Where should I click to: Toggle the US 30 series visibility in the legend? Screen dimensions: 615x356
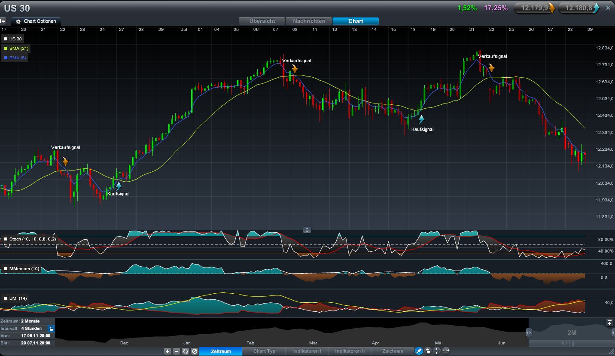12,39
